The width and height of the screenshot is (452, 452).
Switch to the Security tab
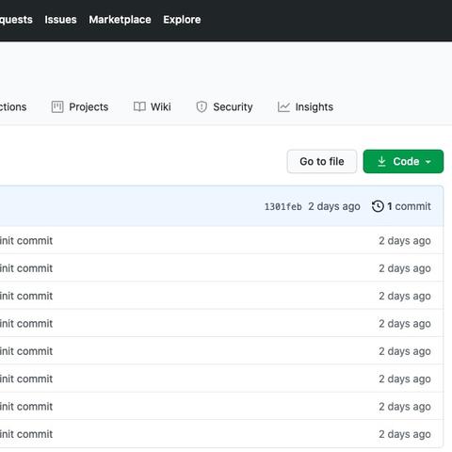224,107
